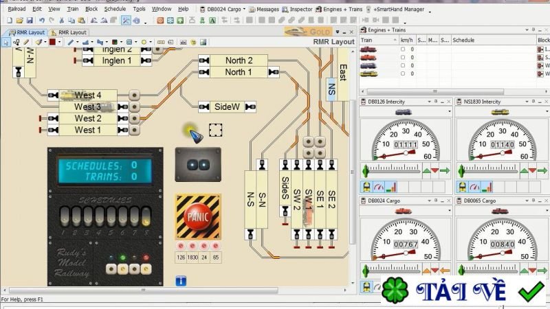Flip schedule toggle switch number 8
Screen dimensions: 550x309
pos(146,218)
